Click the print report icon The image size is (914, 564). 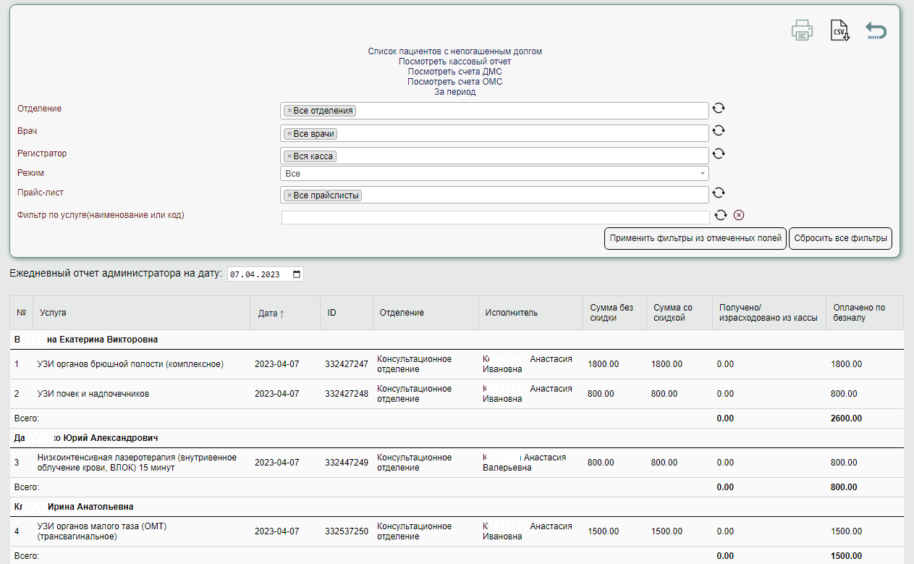coord(802,31)
